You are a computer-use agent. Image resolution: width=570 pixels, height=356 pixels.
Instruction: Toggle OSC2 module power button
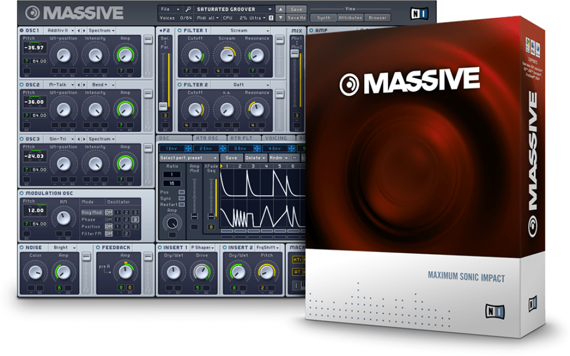(22, 84)
